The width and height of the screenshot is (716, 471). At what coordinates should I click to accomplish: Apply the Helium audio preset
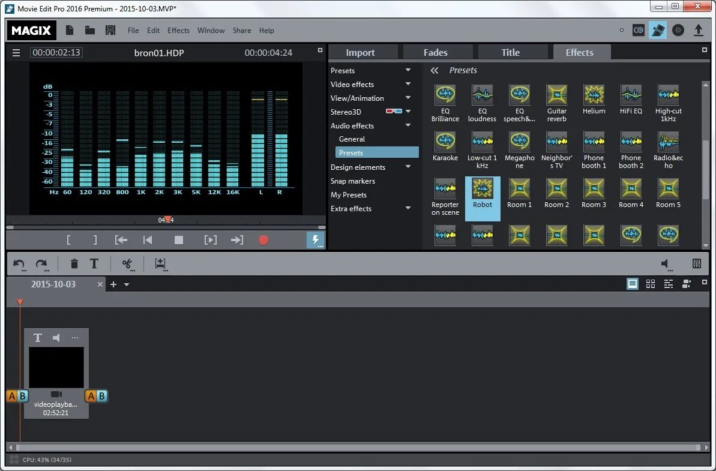point(594,100)
